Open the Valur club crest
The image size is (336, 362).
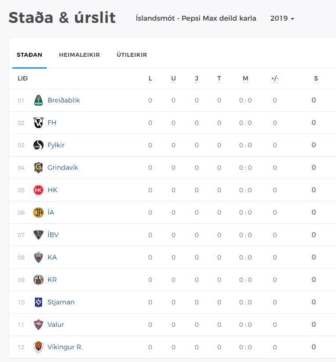click(x=38, y=325)
